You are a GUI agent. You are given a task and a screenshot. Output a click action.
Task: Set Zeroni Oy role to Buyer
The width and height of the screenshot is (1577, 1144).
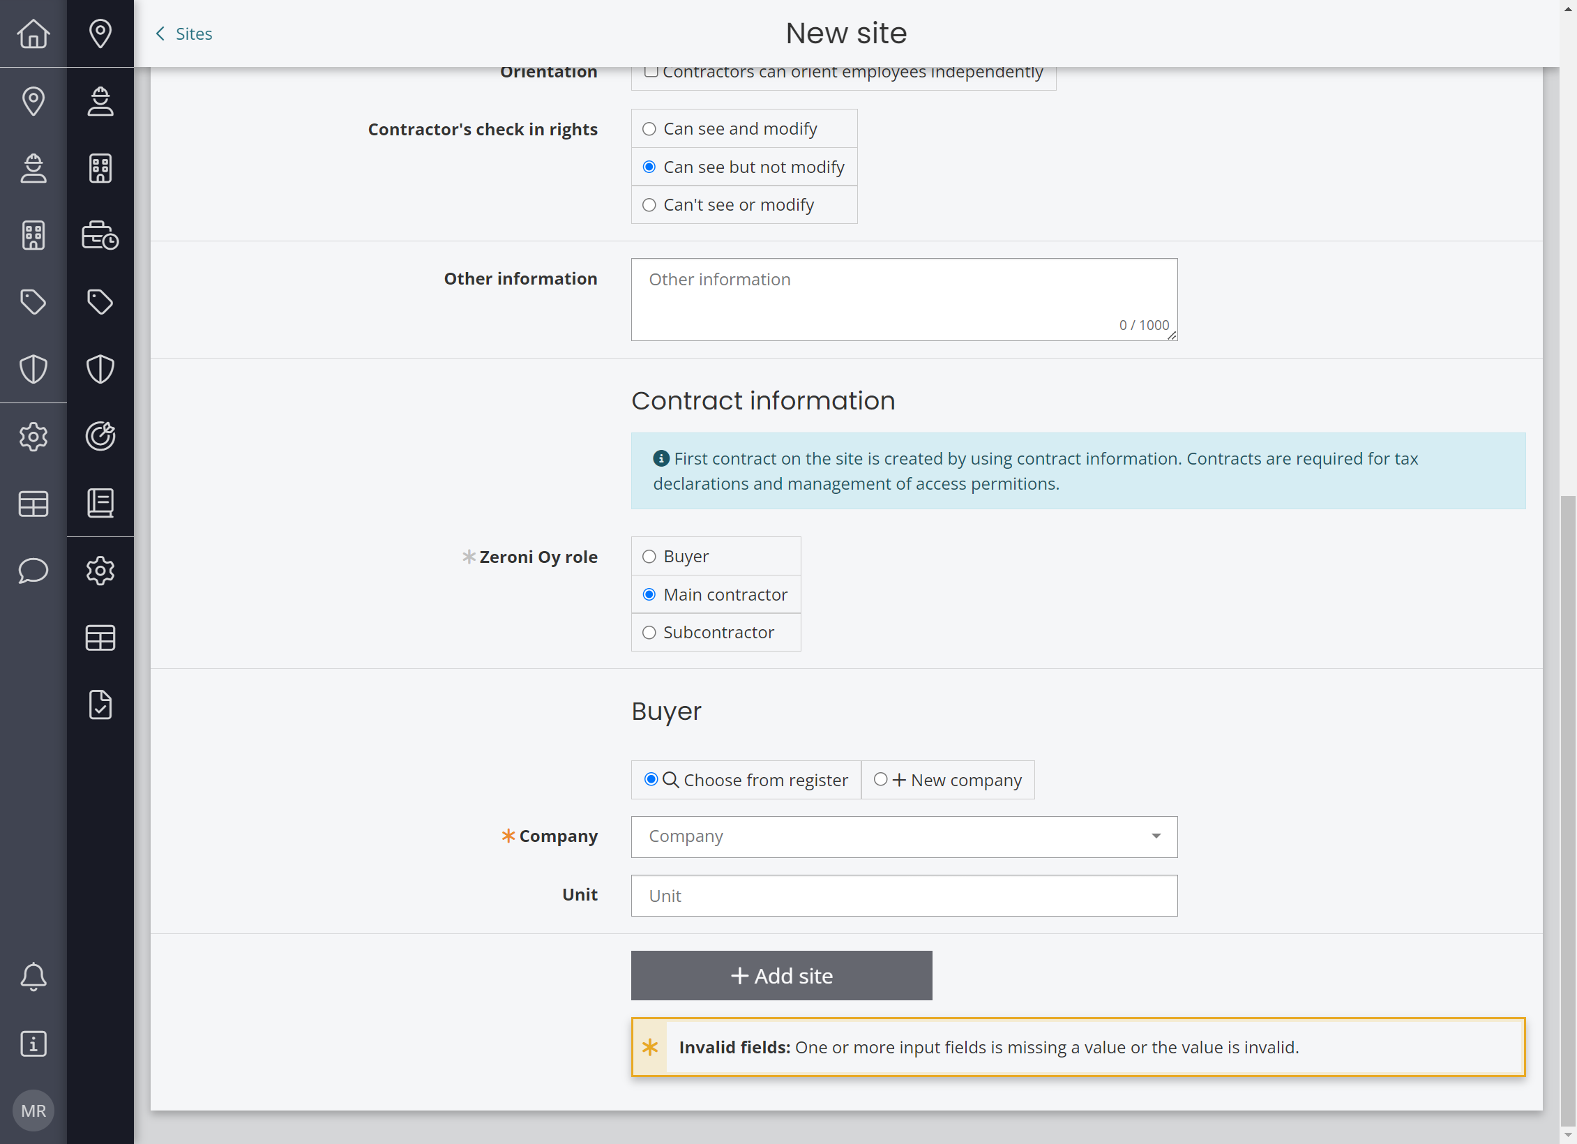pyautogui.click(x=716, y=556)
